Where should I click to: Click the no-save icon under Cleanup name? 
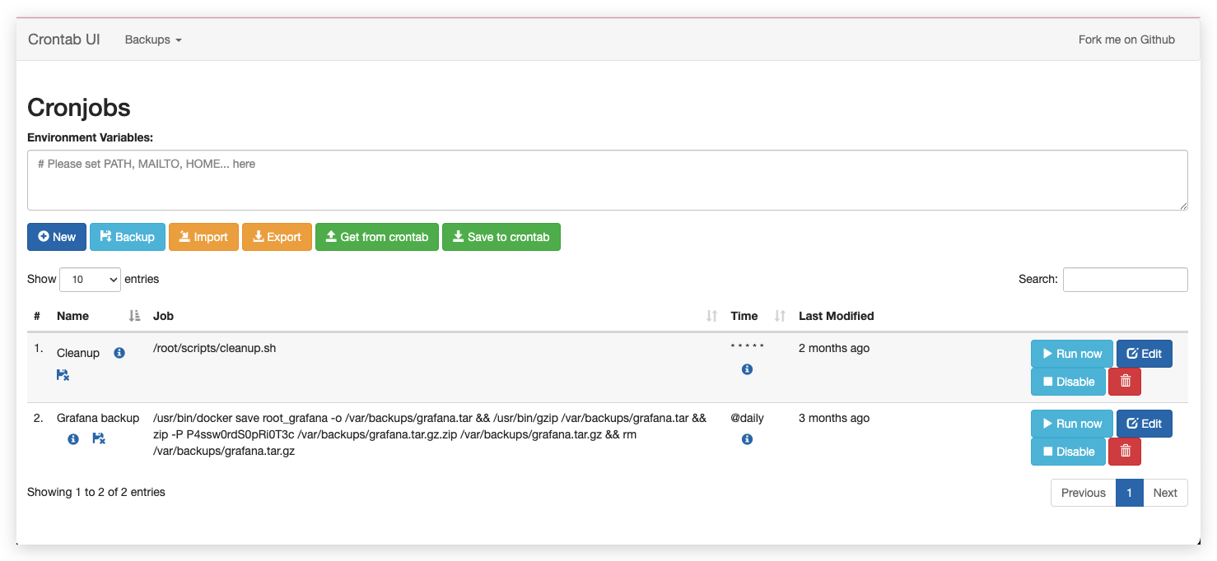pos(63,375)
